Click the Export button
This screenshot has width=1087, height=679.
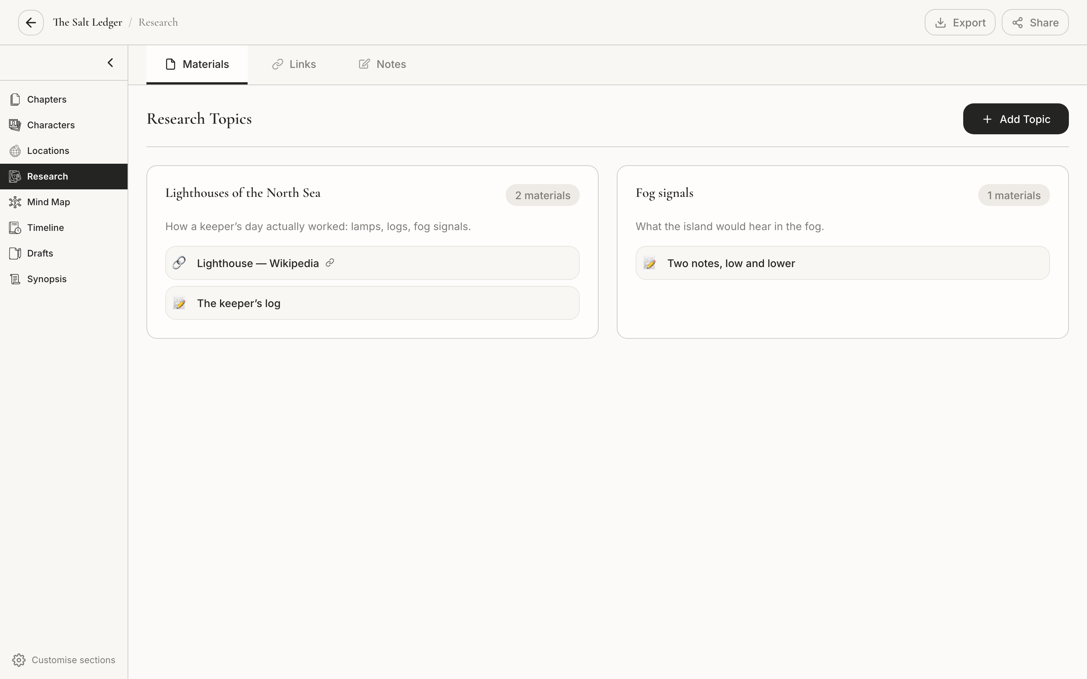[x=960, y=23]
